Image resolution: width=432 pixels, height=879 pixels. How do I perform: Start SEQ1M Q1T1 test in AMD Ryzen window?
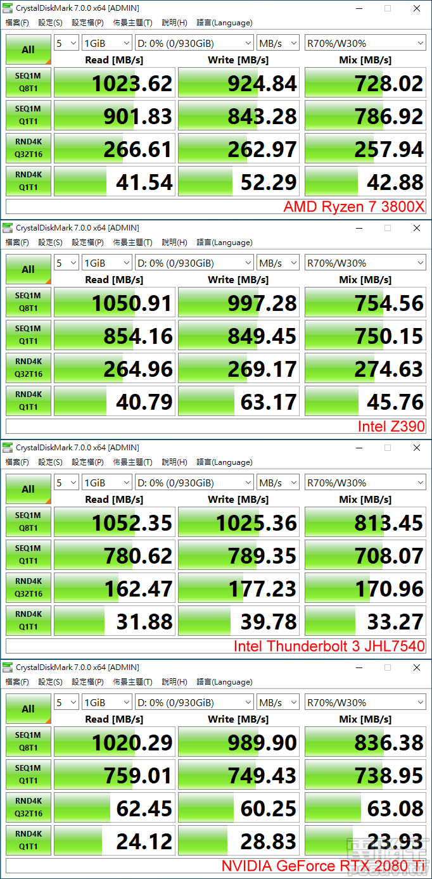pos(28,115)
